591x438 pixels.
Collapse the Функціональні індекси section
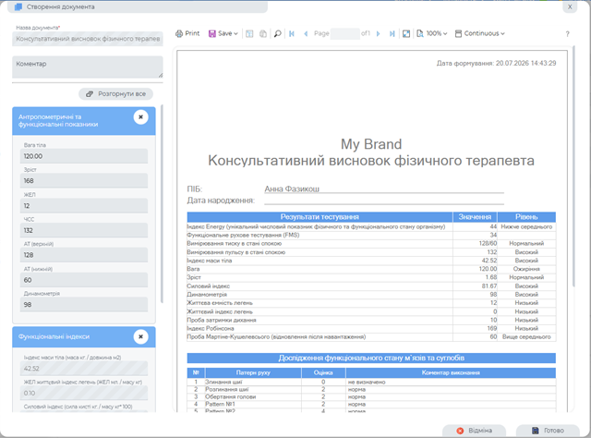click(x=140, y=336)
